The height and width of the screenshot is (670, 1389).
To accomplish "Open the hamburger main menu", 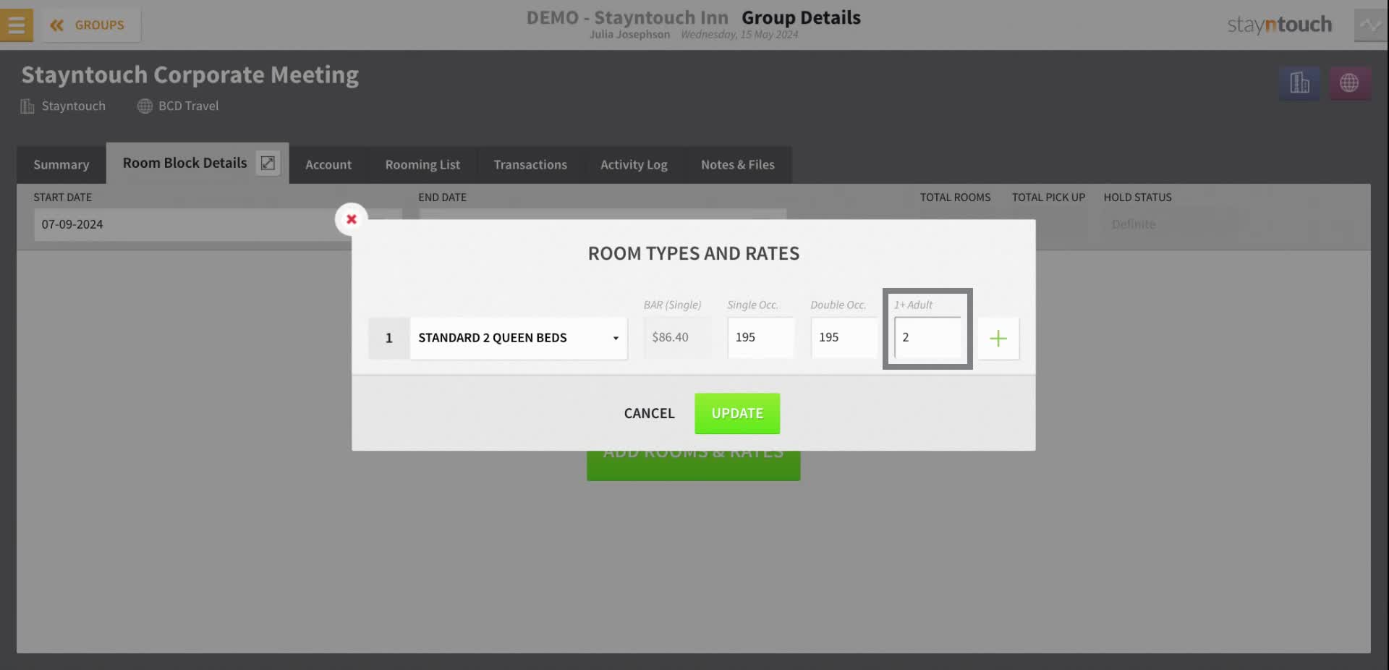I will (x=16, y=25).
